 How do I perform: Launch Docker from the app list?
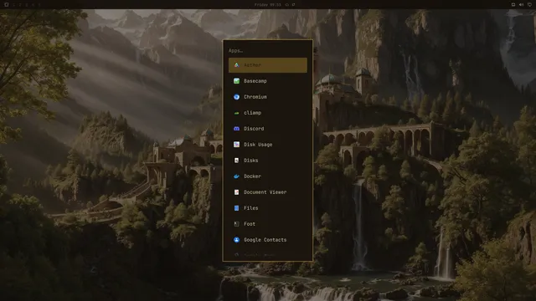[x=268, y=176]
